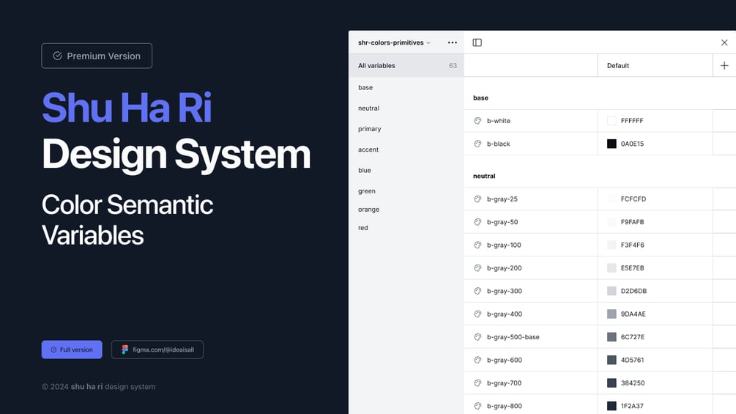Select the b-gray-25 variable name

tap(502, 199)
